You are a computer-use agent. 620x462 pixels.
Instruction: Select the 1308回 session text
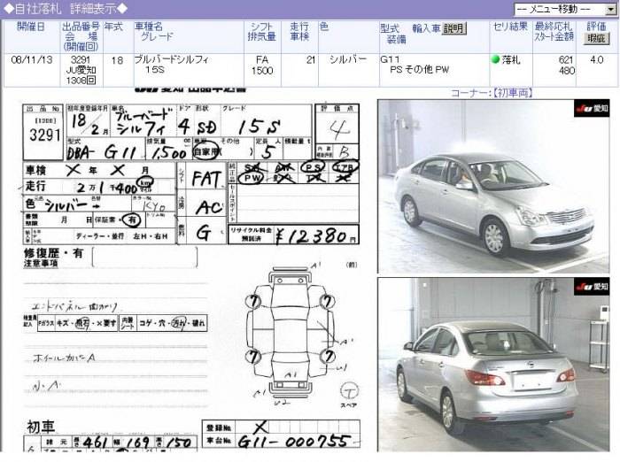(81, 81)
